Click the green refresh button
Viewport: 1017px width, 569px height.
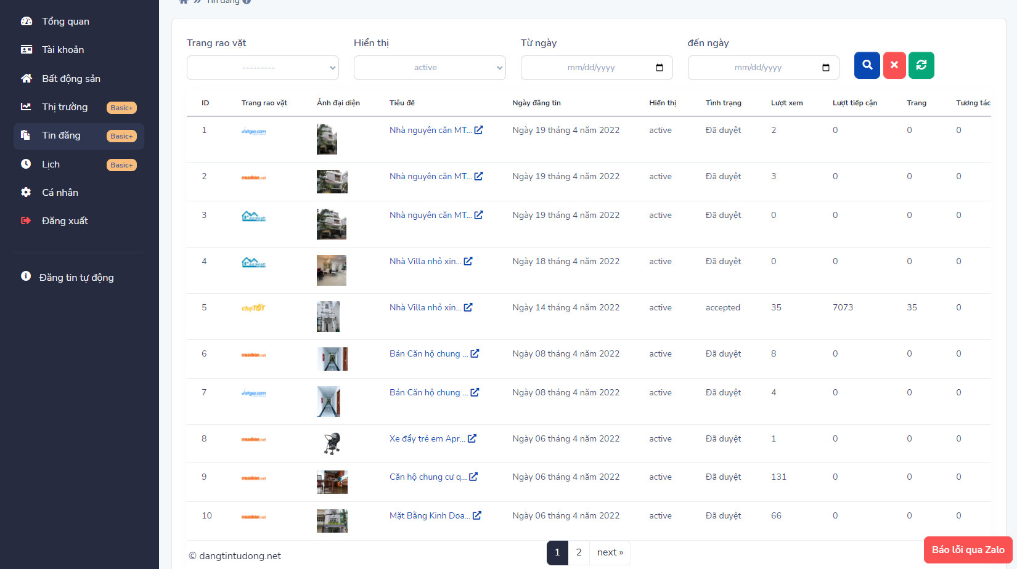(x=921, y=65)
